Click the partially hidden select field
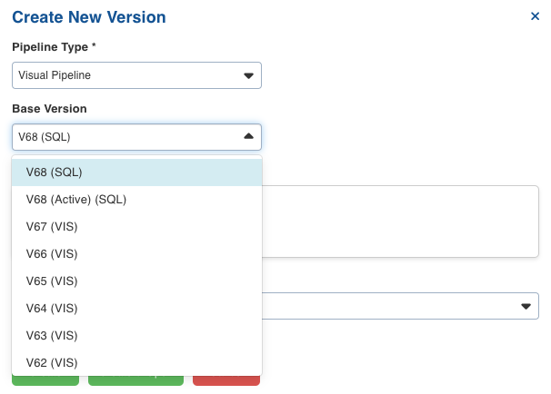Viewport: 551px width, 394px height. 400,306
